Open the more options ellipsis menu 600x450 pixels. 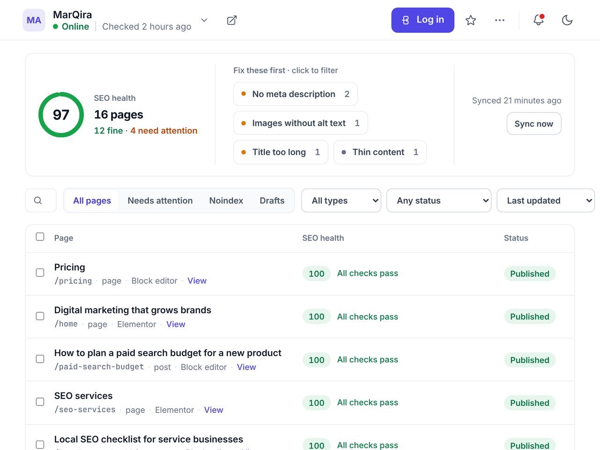coord(500,20)
